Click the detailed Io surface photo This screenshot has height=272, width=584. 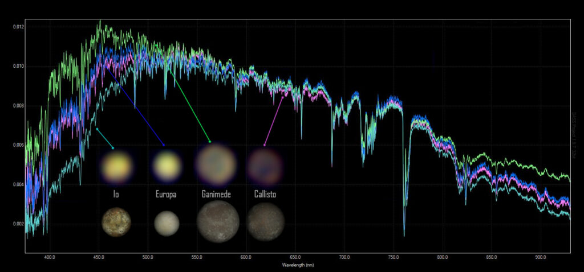pyautogui.click(x=116, y=222)
